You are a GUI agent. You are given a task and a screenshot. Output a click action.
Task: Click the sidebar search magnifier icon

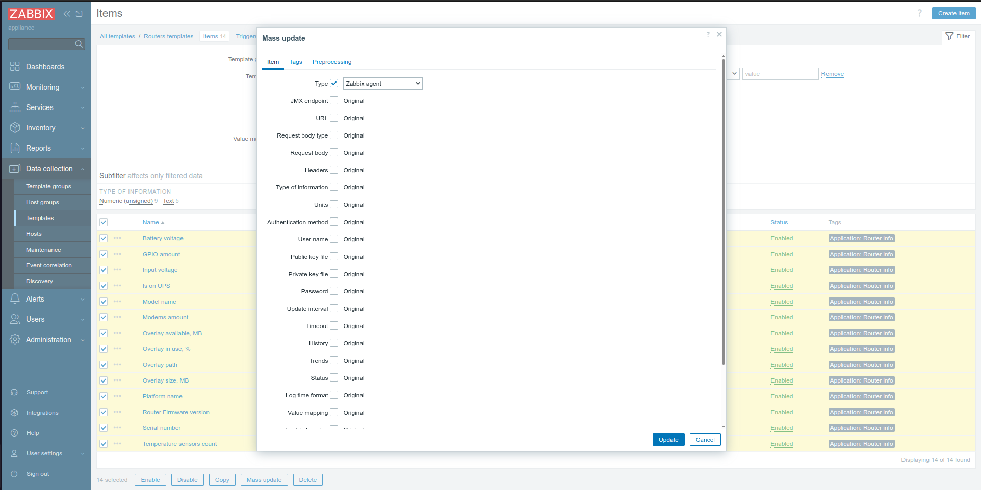tap(79, 44)
